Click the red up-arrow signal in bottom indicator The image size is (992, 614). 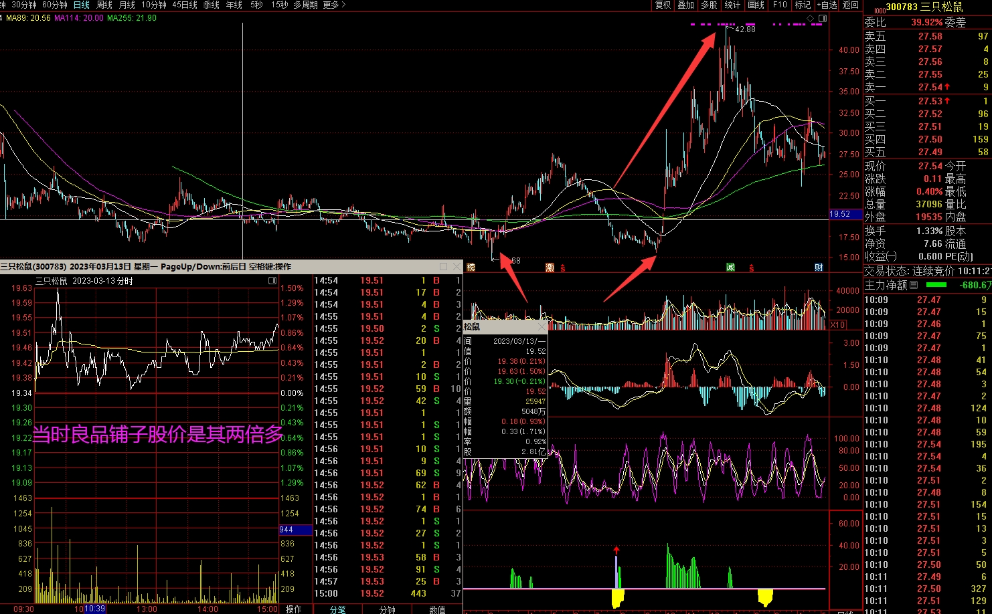pyautogui.click(x=616, y=550)
